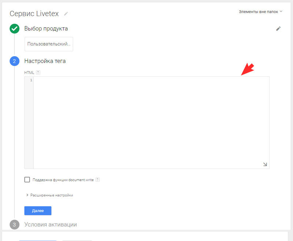Edit tag name pencil beside Сервис Livetex
The image size is (293, 241).
click(66, 14)
